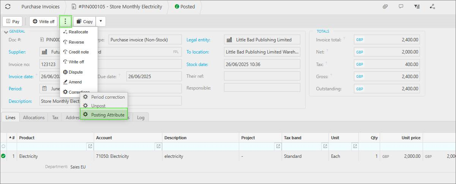Click the Description label link

coord(20,101)
